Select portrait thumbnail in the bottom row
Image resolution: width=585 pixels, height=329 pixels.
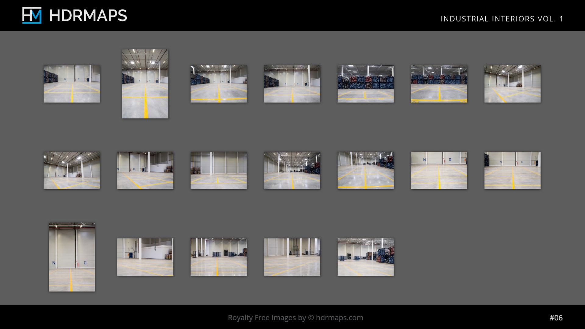(72, 257)
